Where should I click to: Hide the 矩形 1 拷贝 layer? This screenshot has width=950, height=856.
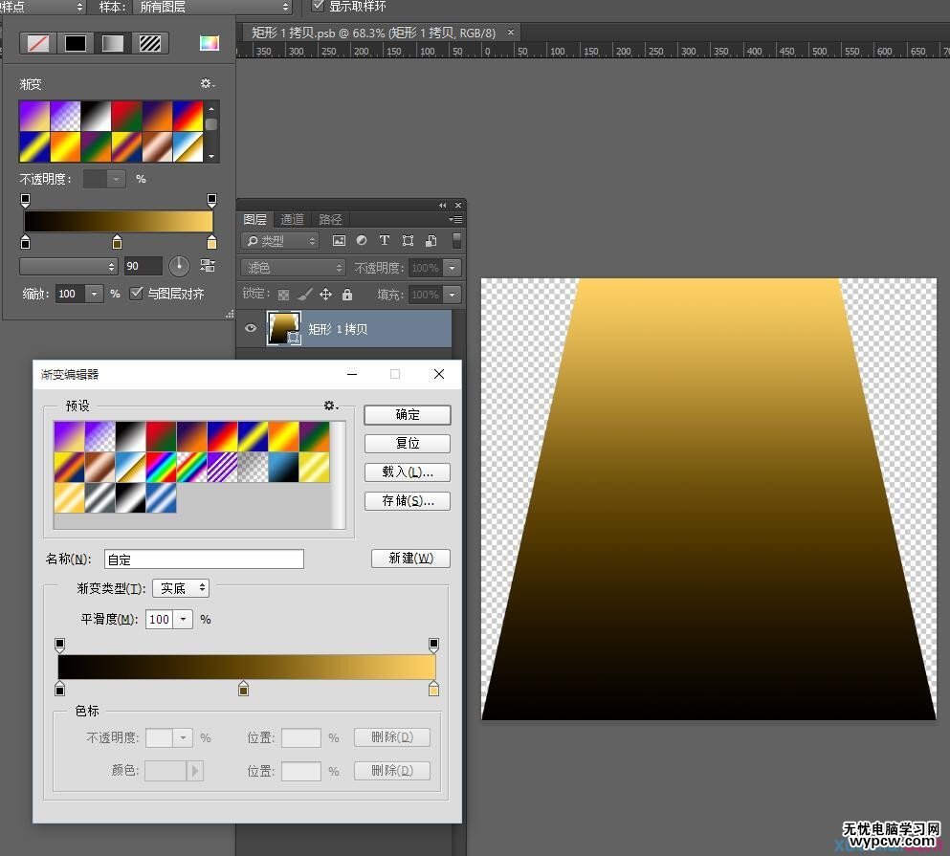[x=251, y=328]
